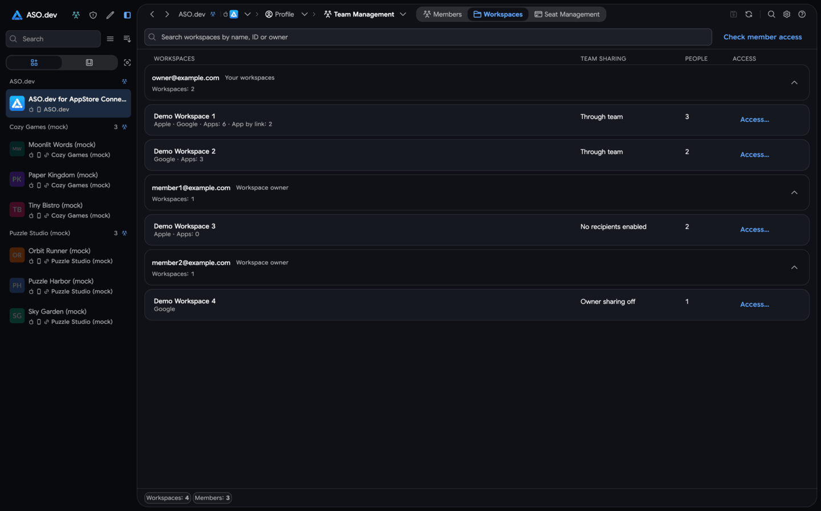
Task: Click the focus scan icon in the sidebar
Action: pyautogui.click(x=127, y=63)
